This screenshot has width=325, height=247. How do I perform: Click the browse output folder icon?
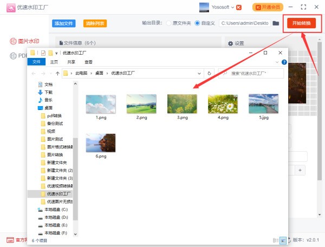click(x=276, y=23)
